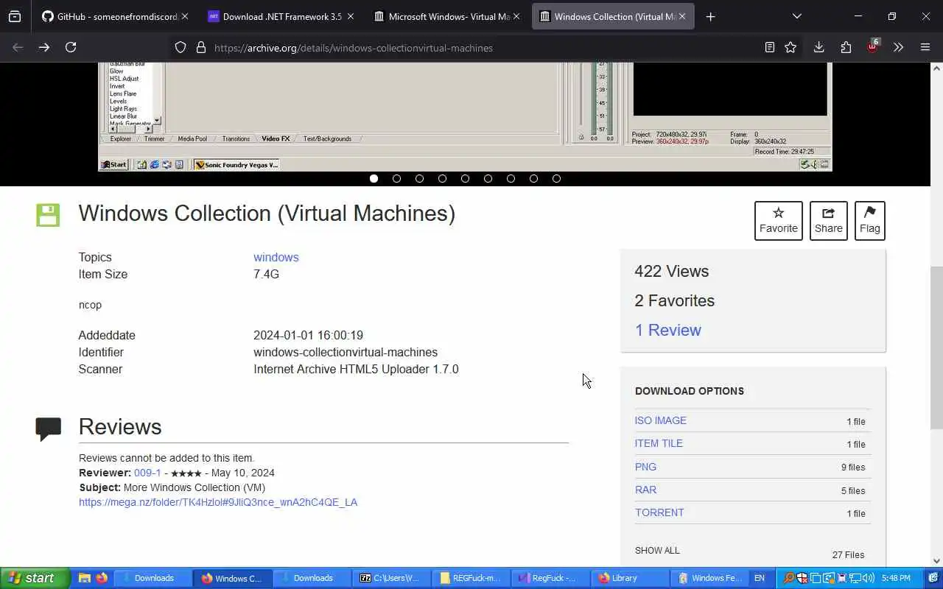
Task: Open the 1 Review link
Action: pos(667,330)
